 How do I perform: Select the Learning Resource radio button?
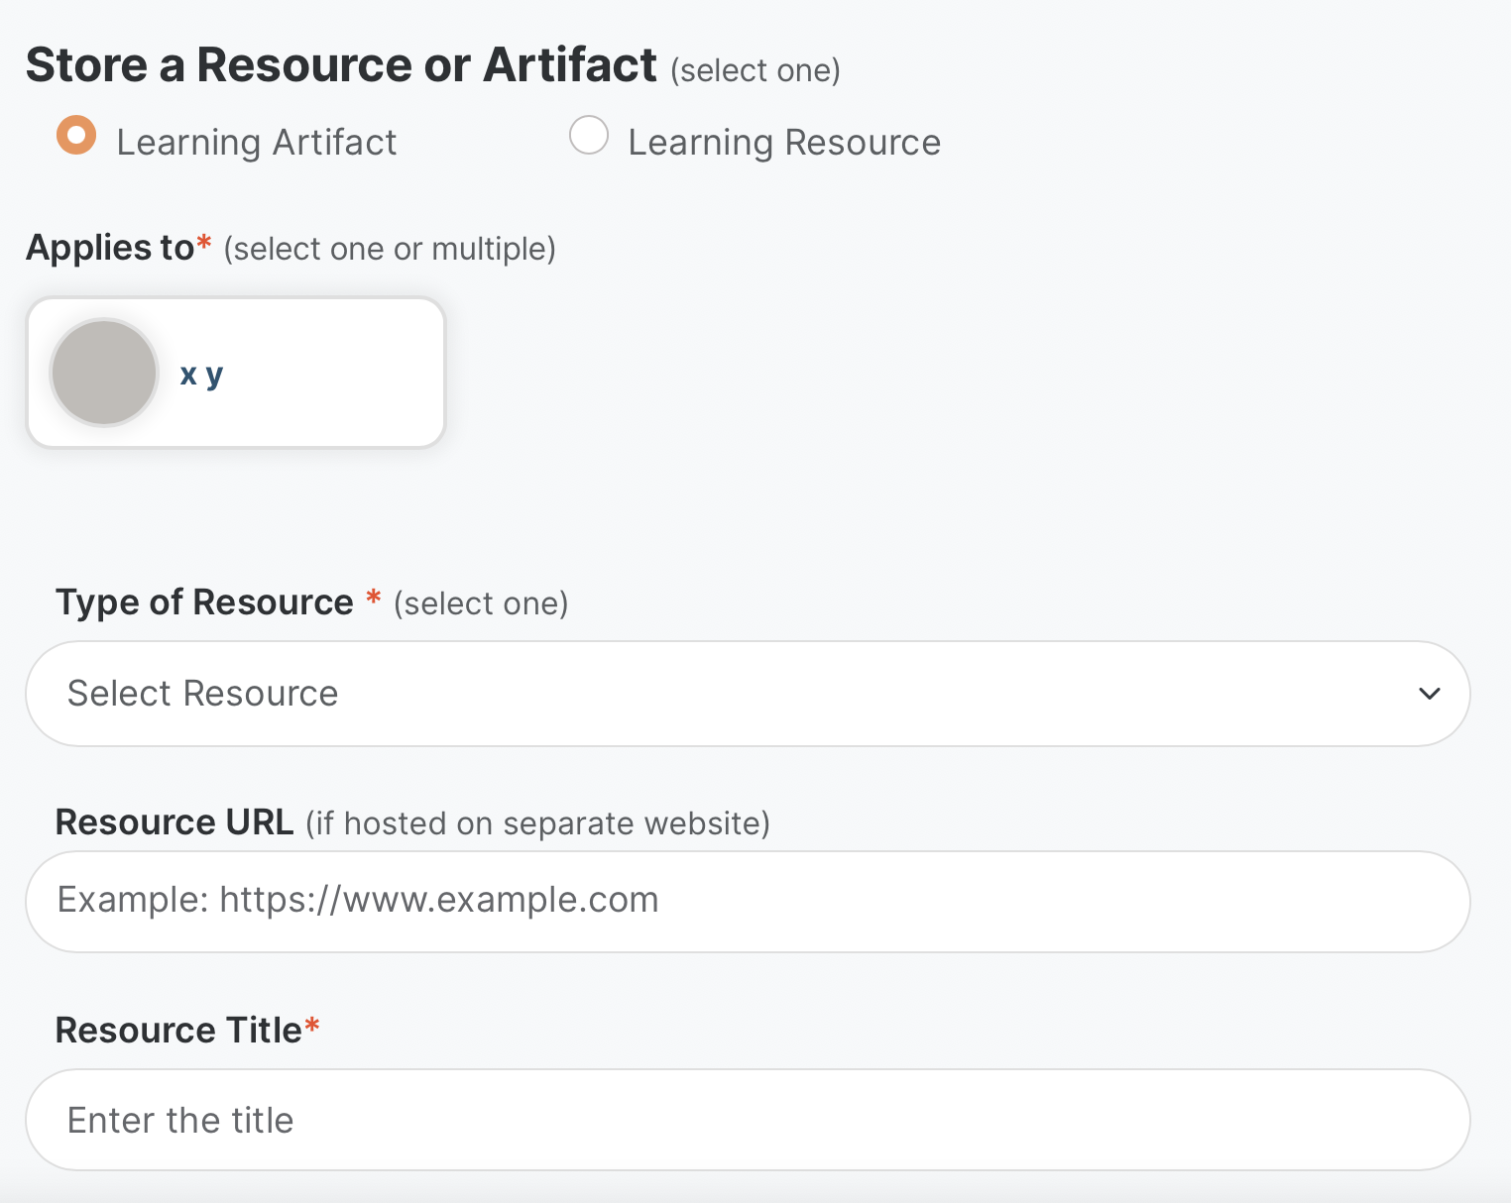click(588, 136)
